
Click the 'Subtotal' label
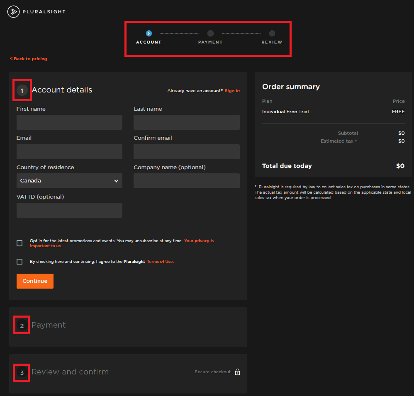click(x=348, y=133)
